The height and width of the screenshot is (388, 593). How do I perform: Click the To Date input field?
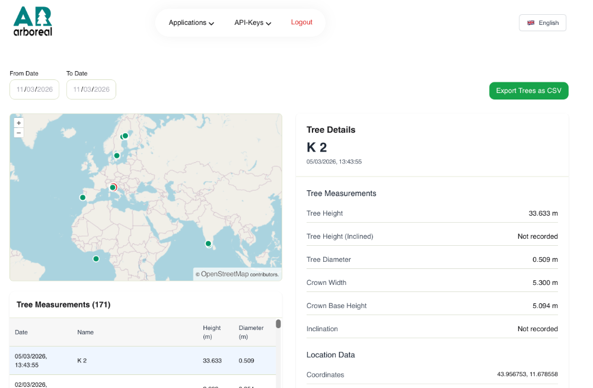pyautogui.click(x=91, y=89)
